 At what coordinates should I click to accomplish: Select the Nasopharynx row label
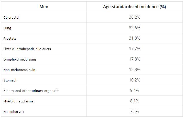pos(14,112)
